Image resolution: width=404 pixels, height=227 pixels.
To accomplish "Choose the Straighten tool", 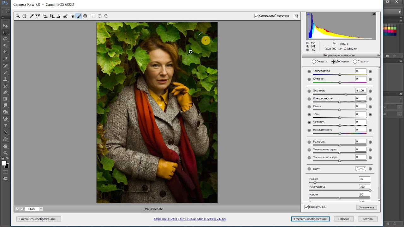I will pyautogui.click(x=58, y=16).
